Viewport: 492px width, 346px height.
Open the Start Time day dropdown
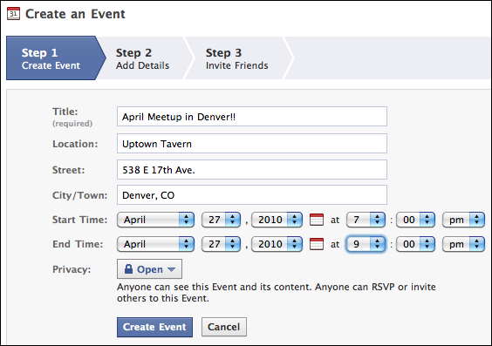[x=221, y=220]
